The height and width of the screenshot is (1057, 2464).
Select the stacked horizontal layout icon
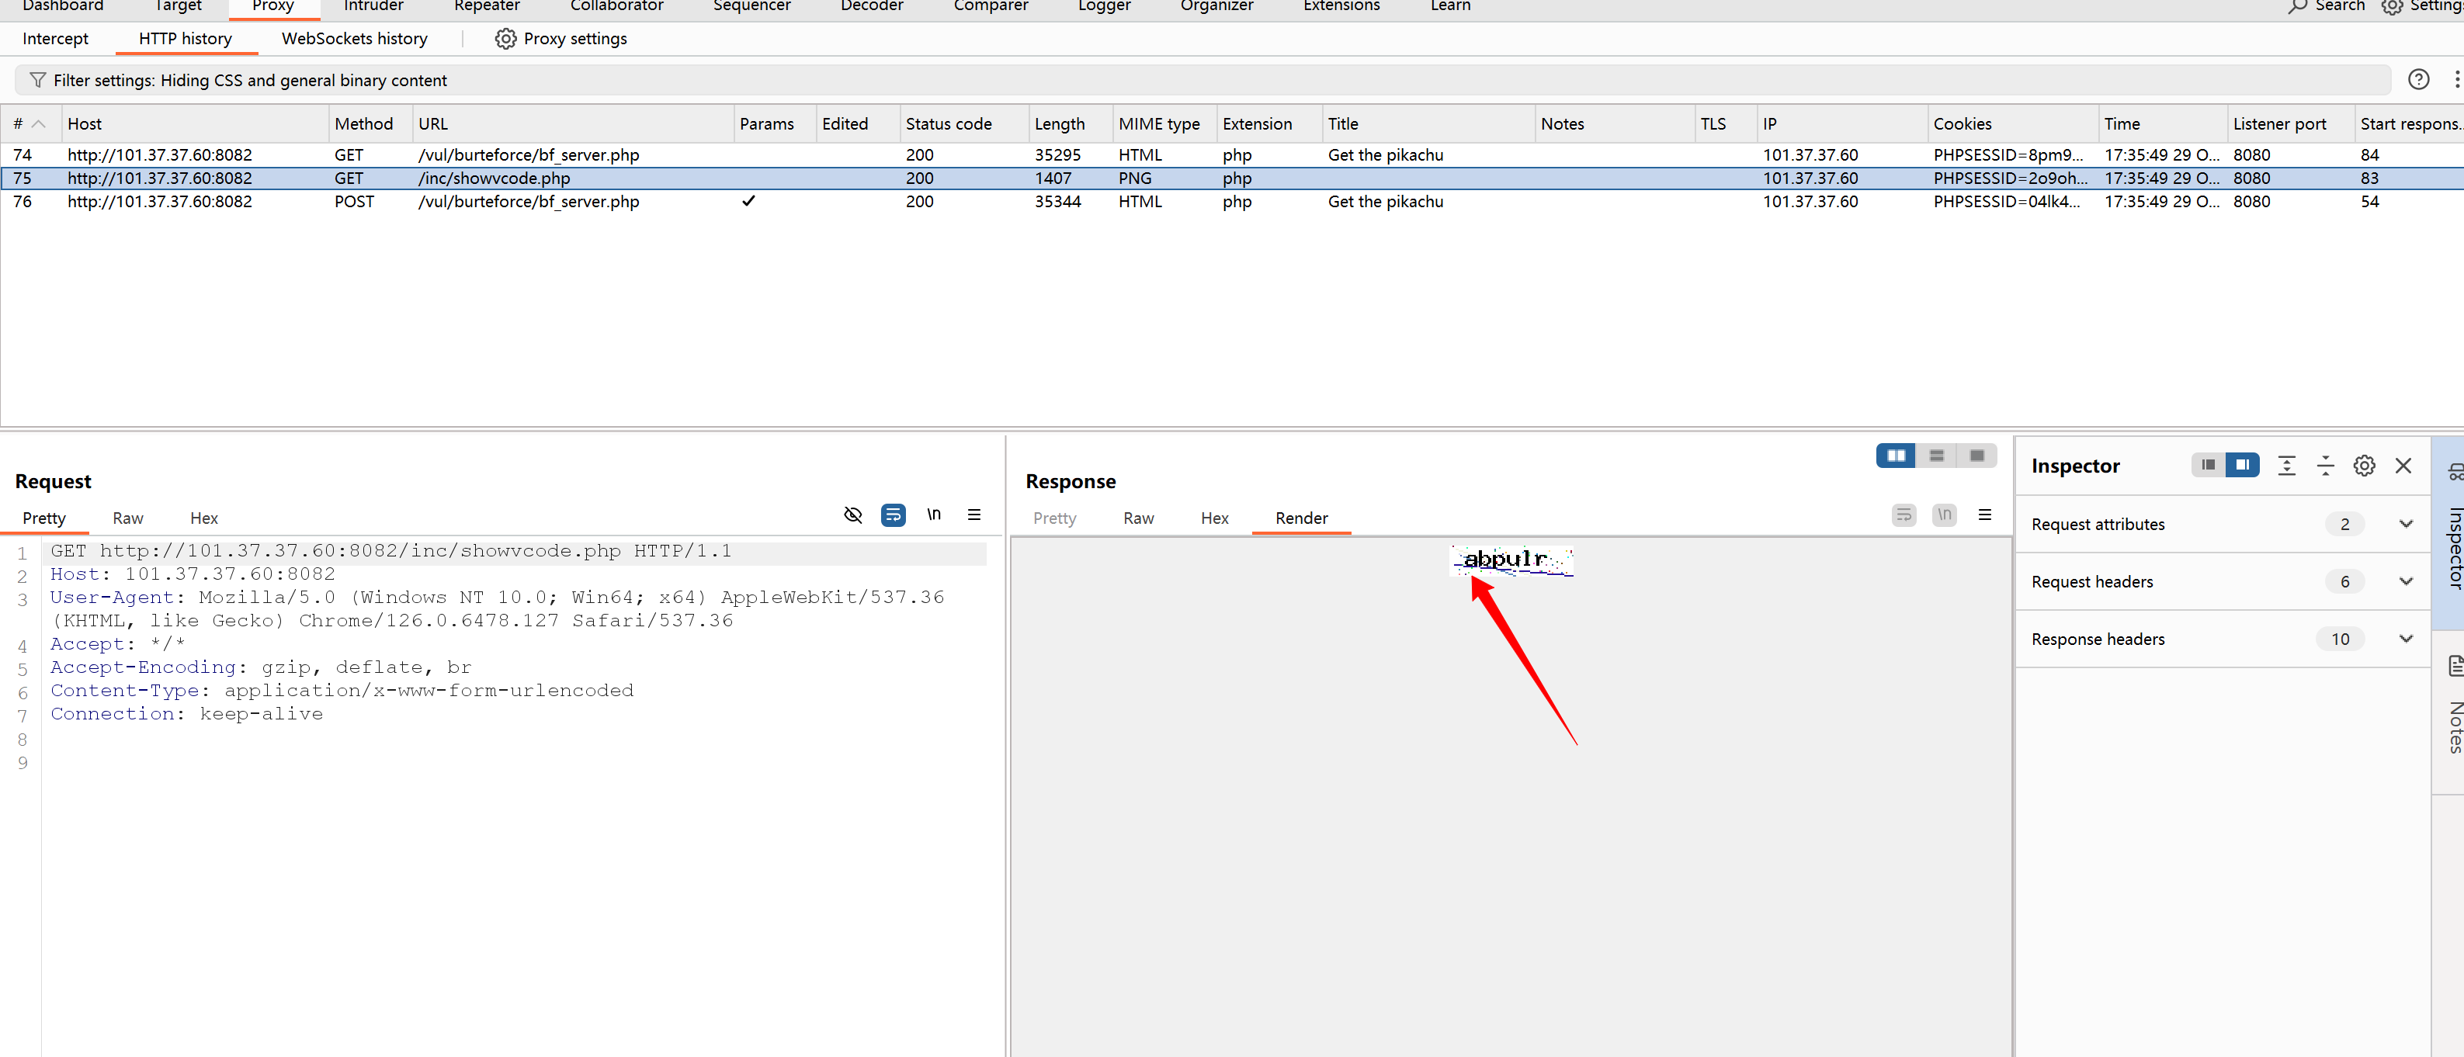[x=1936, y=456]
